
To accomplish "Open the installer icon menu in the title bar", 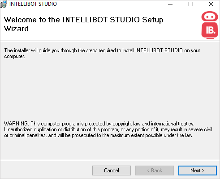I will tap(4, 4).
